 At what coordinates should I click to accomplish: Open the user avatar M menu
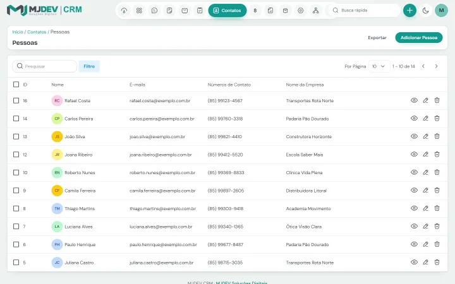click(x=441, y=11)
